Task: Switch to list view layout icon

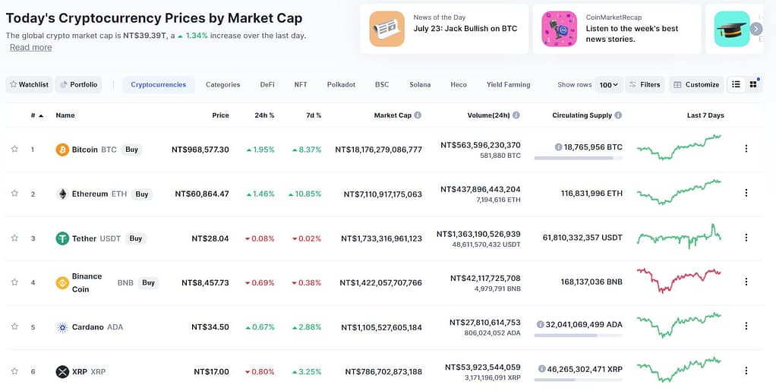Action: point(736,84)
